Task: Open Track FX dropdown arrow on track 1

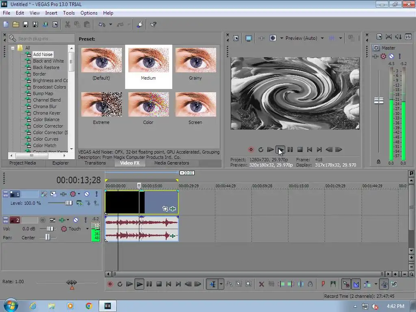Action: coord(79,194)
